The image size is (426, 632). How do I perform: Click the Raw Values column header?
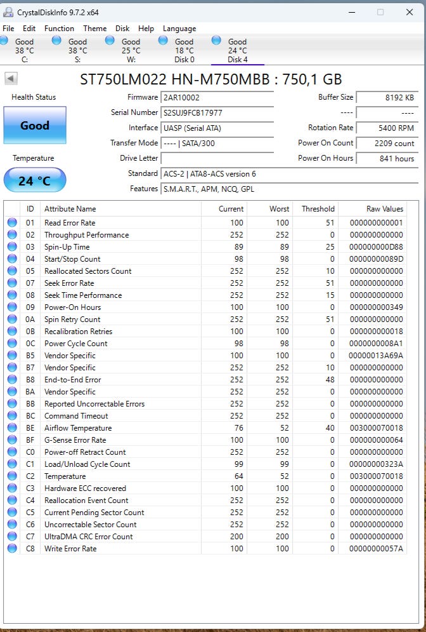(373, 209)
